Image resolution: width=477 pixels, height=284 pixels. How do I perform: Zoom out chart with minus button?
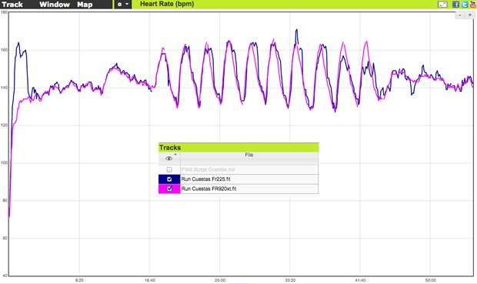[460, 15]
